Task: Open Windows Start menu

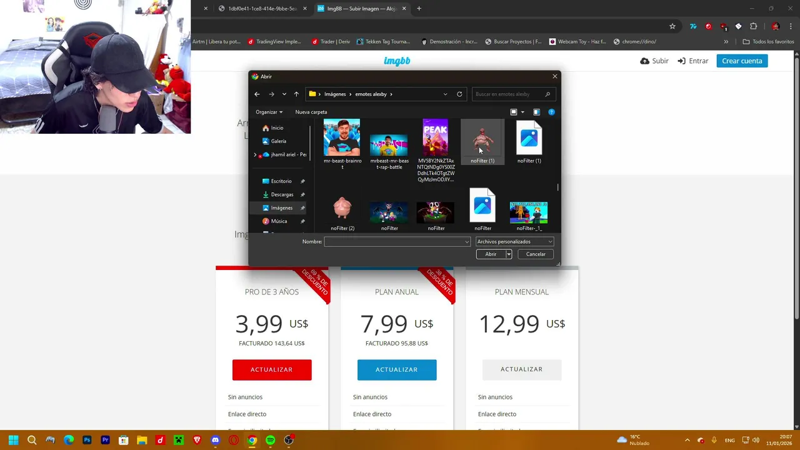Action: pos(14,440)
